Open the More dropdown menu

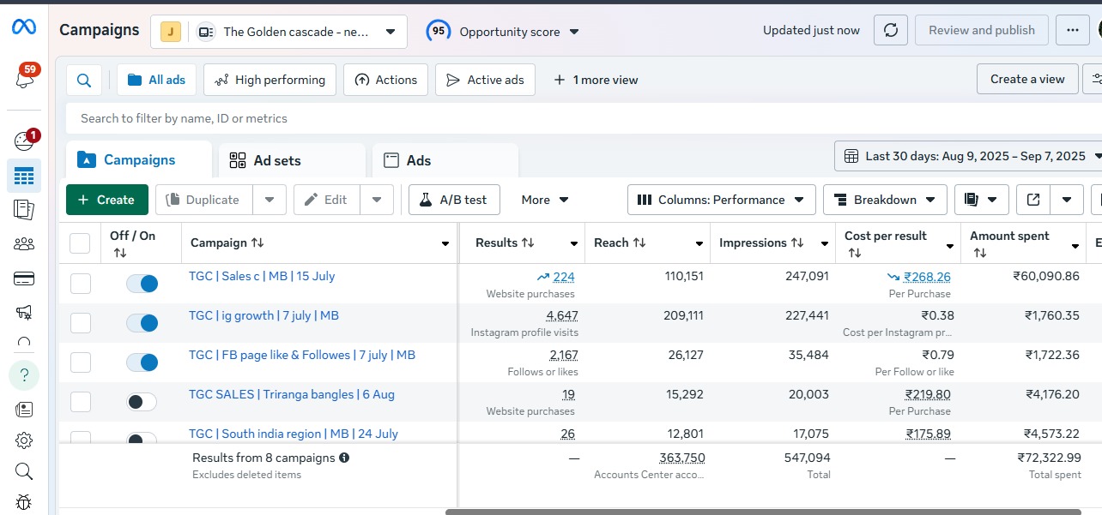[x=545, y=200]
